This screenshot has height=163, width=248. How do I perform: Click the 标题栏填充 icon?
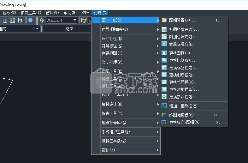pos(164,29)
